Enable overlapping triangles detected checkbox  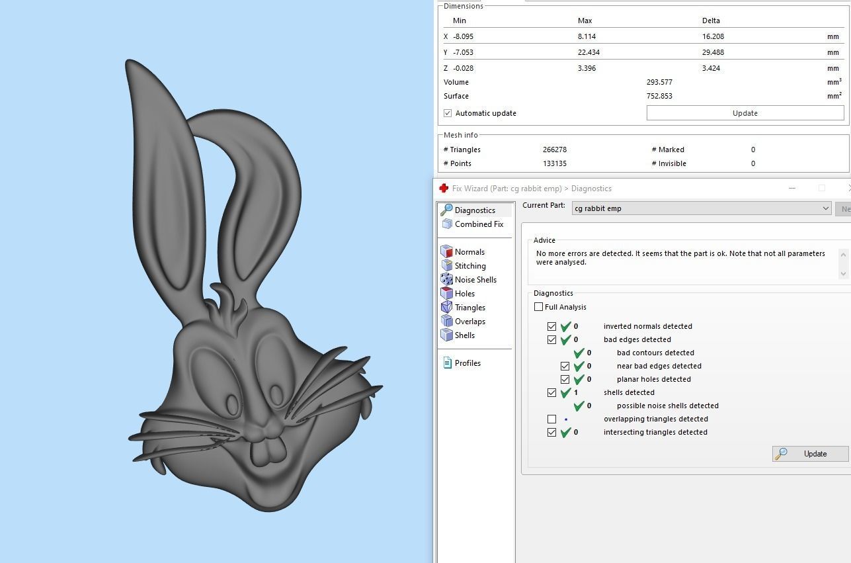click(551, 419)
